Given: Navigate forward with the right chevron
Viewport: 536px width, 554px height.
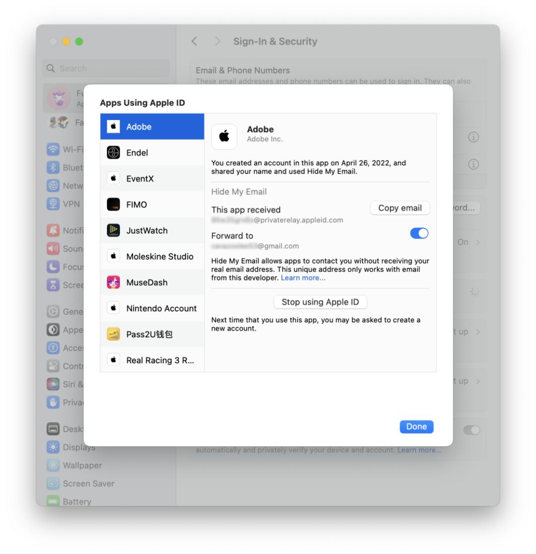Looking at the screenshot, I should (x=217, y=42).
